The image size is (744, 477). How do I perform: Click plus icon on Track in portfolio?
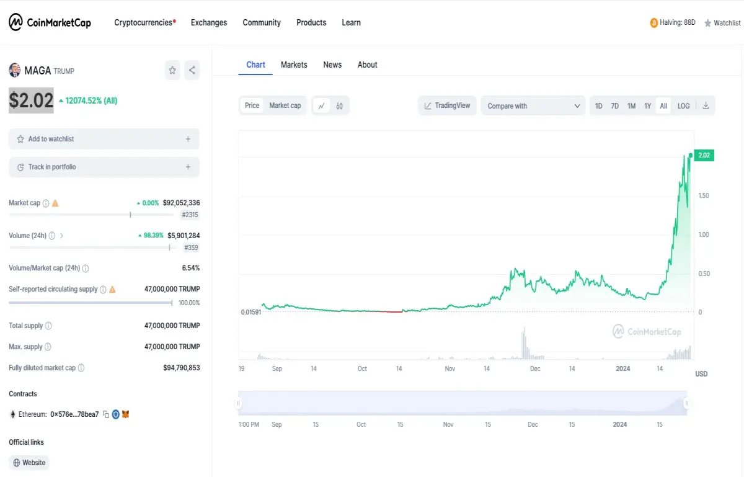[188, 167]
